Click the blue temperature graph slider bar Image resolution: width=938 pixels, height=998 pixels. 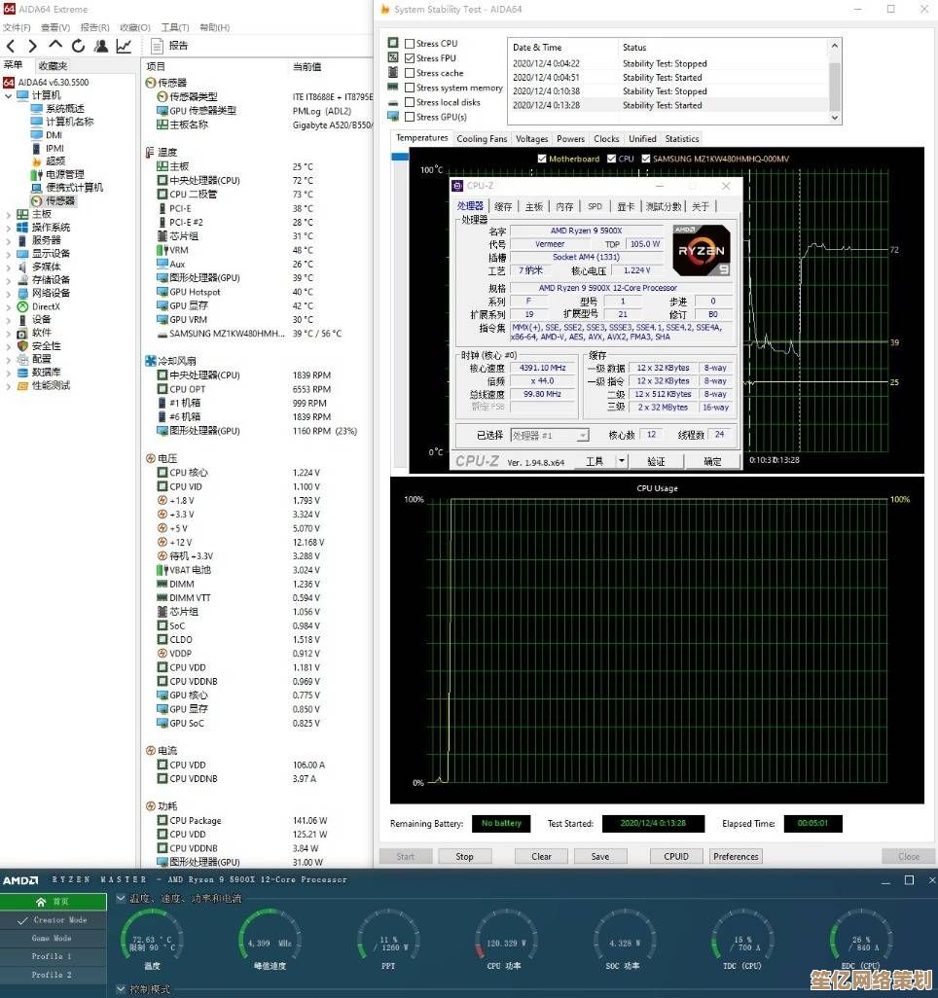[x=400, y=157]
